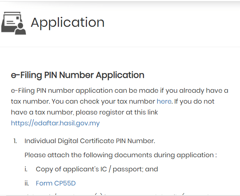The height and width of the screenshot is (196, 240).
Task: Open the Form CP55D link
Action: pyautogui.click(x=56, y=183)
